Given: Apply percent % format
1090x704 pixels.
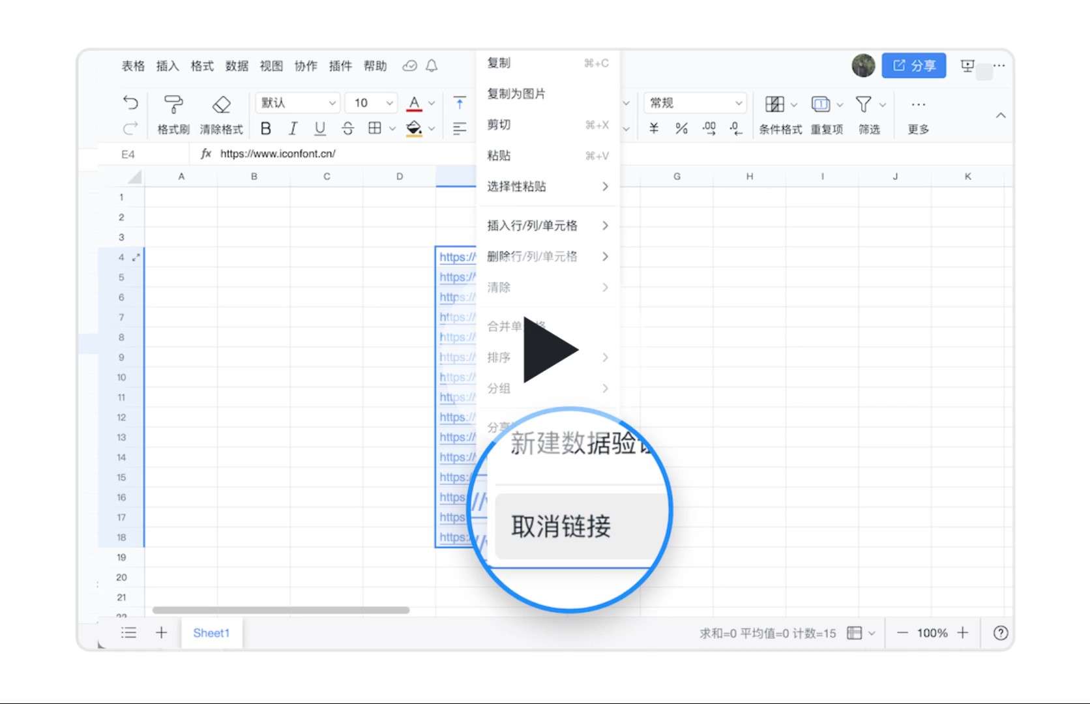Looking at the screenshot, I should pyautogui.click(x=681, y=128).
